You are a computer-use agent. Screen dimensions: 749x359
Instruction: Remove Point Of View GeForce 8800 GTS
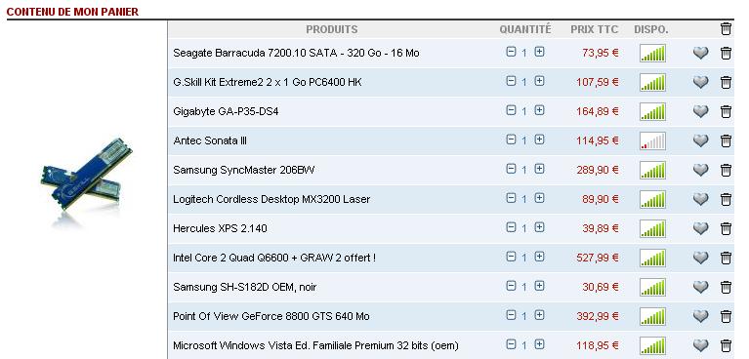pos(726,316)
